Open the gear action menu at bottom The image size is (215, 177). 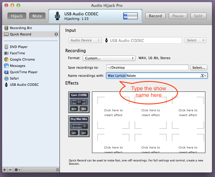[x=17, y=170]
